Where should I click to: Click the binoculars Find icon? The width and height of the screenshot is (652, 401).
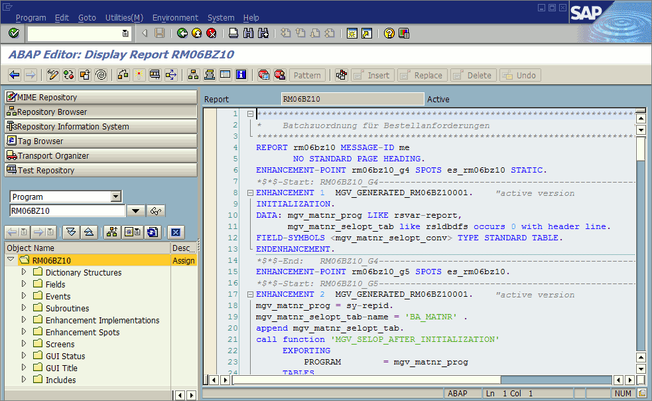[x=248, y=33]
